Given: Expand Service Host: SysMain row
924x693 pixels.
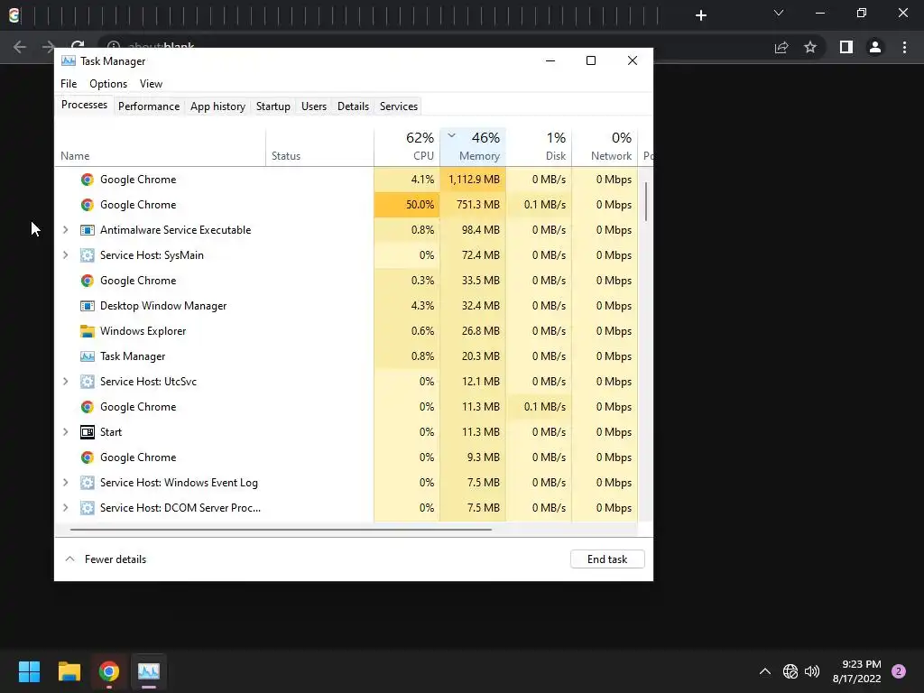Looking at the screenshot, I should (65, 255).
